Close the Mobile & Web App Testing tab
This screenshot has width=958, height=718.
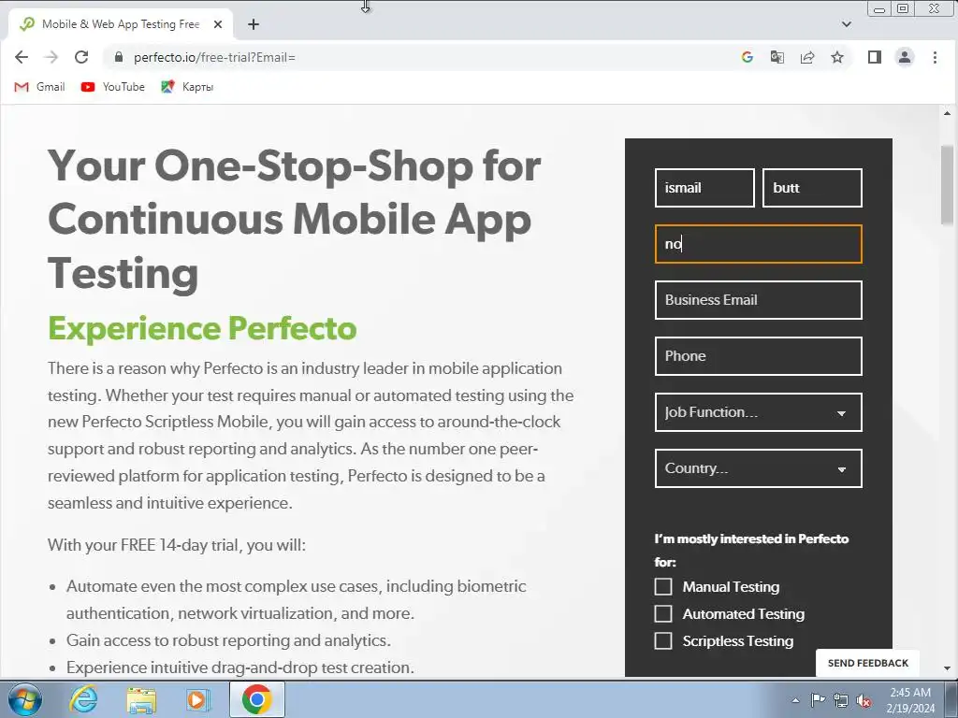(218, 24)
